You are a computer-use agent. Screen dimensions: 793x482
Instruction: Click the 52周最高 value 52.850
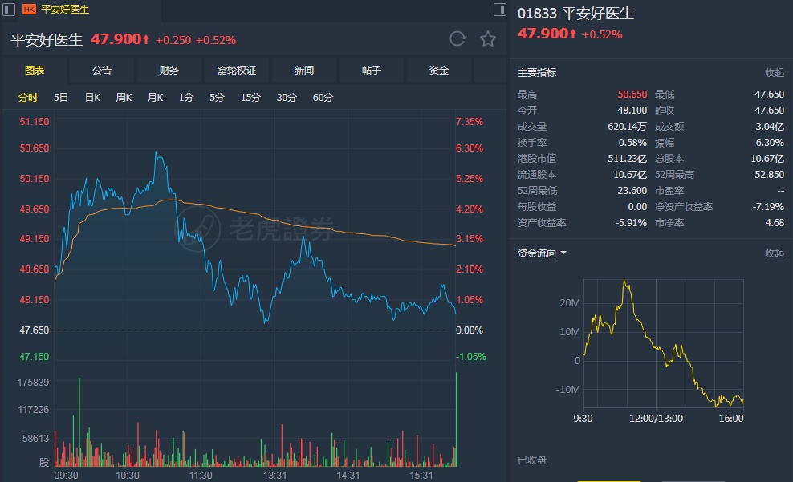click(770, 175)
